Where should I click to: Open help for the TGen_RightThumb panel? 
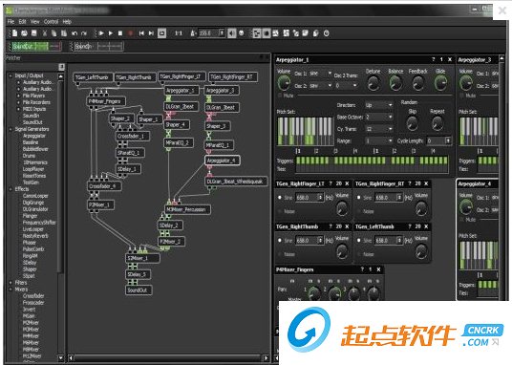click(x=331, y=226)
